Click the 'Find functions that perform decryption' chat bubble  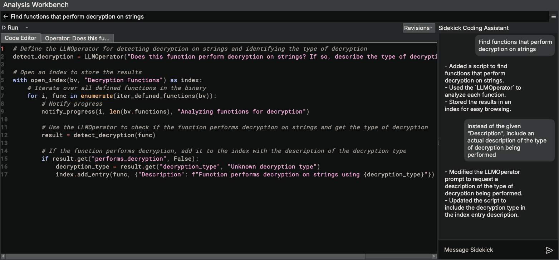pos(515,45)
